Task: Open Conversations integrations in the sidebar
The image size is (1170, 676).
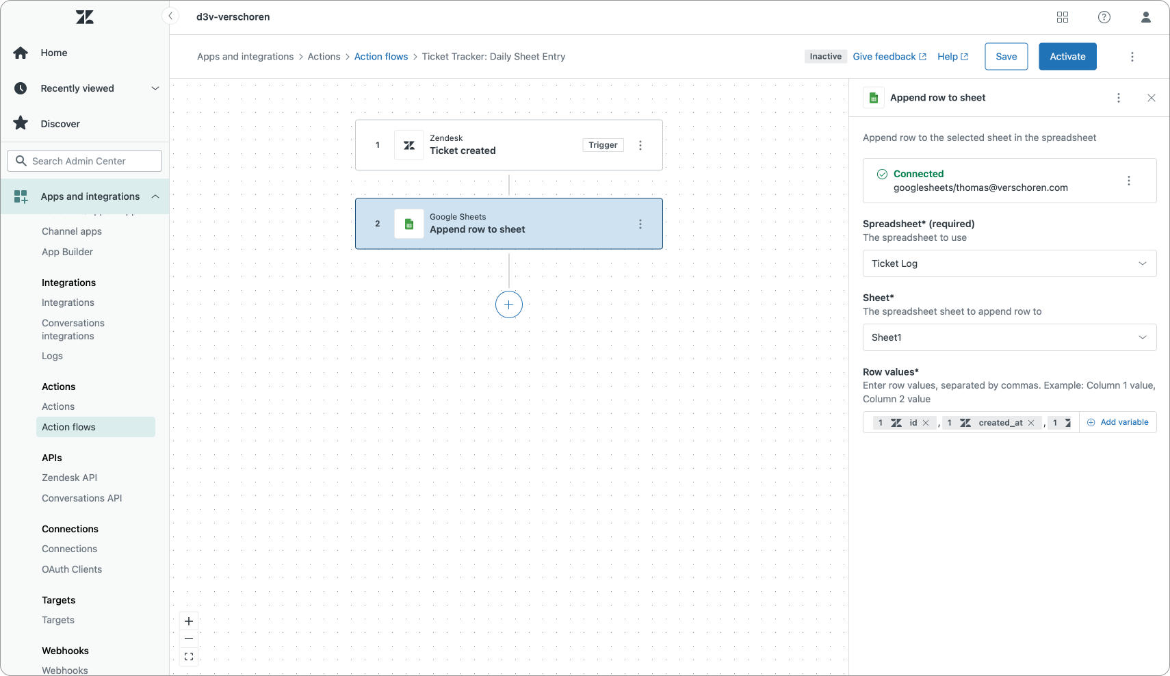Action: (x=73, y=329)
